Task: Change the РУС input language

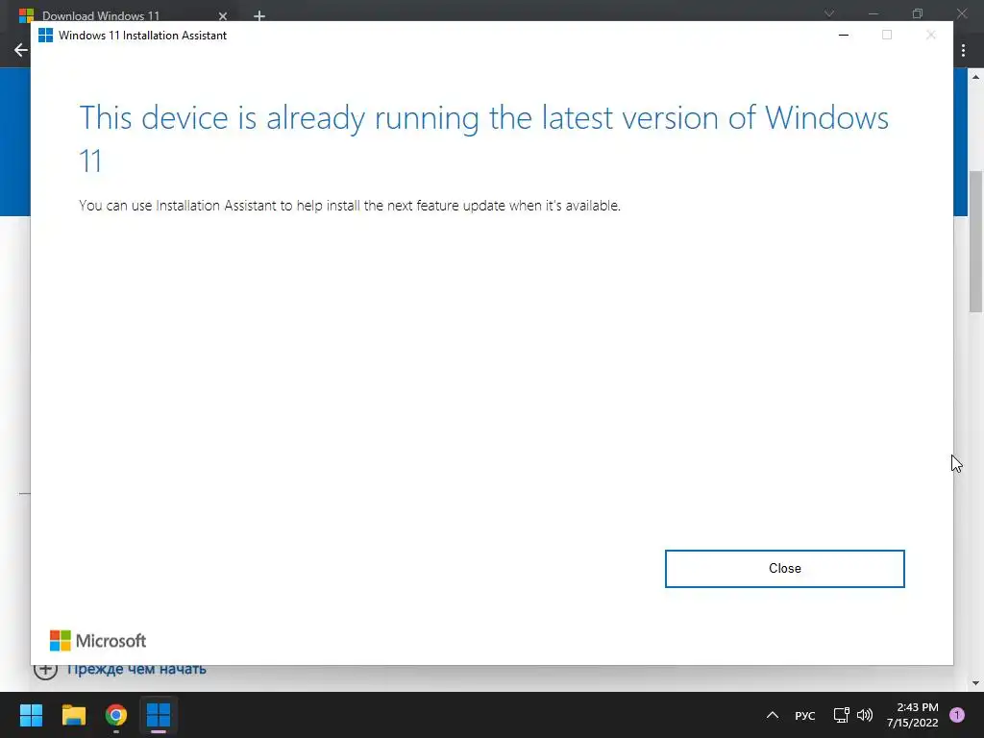Action: [804, 715]
